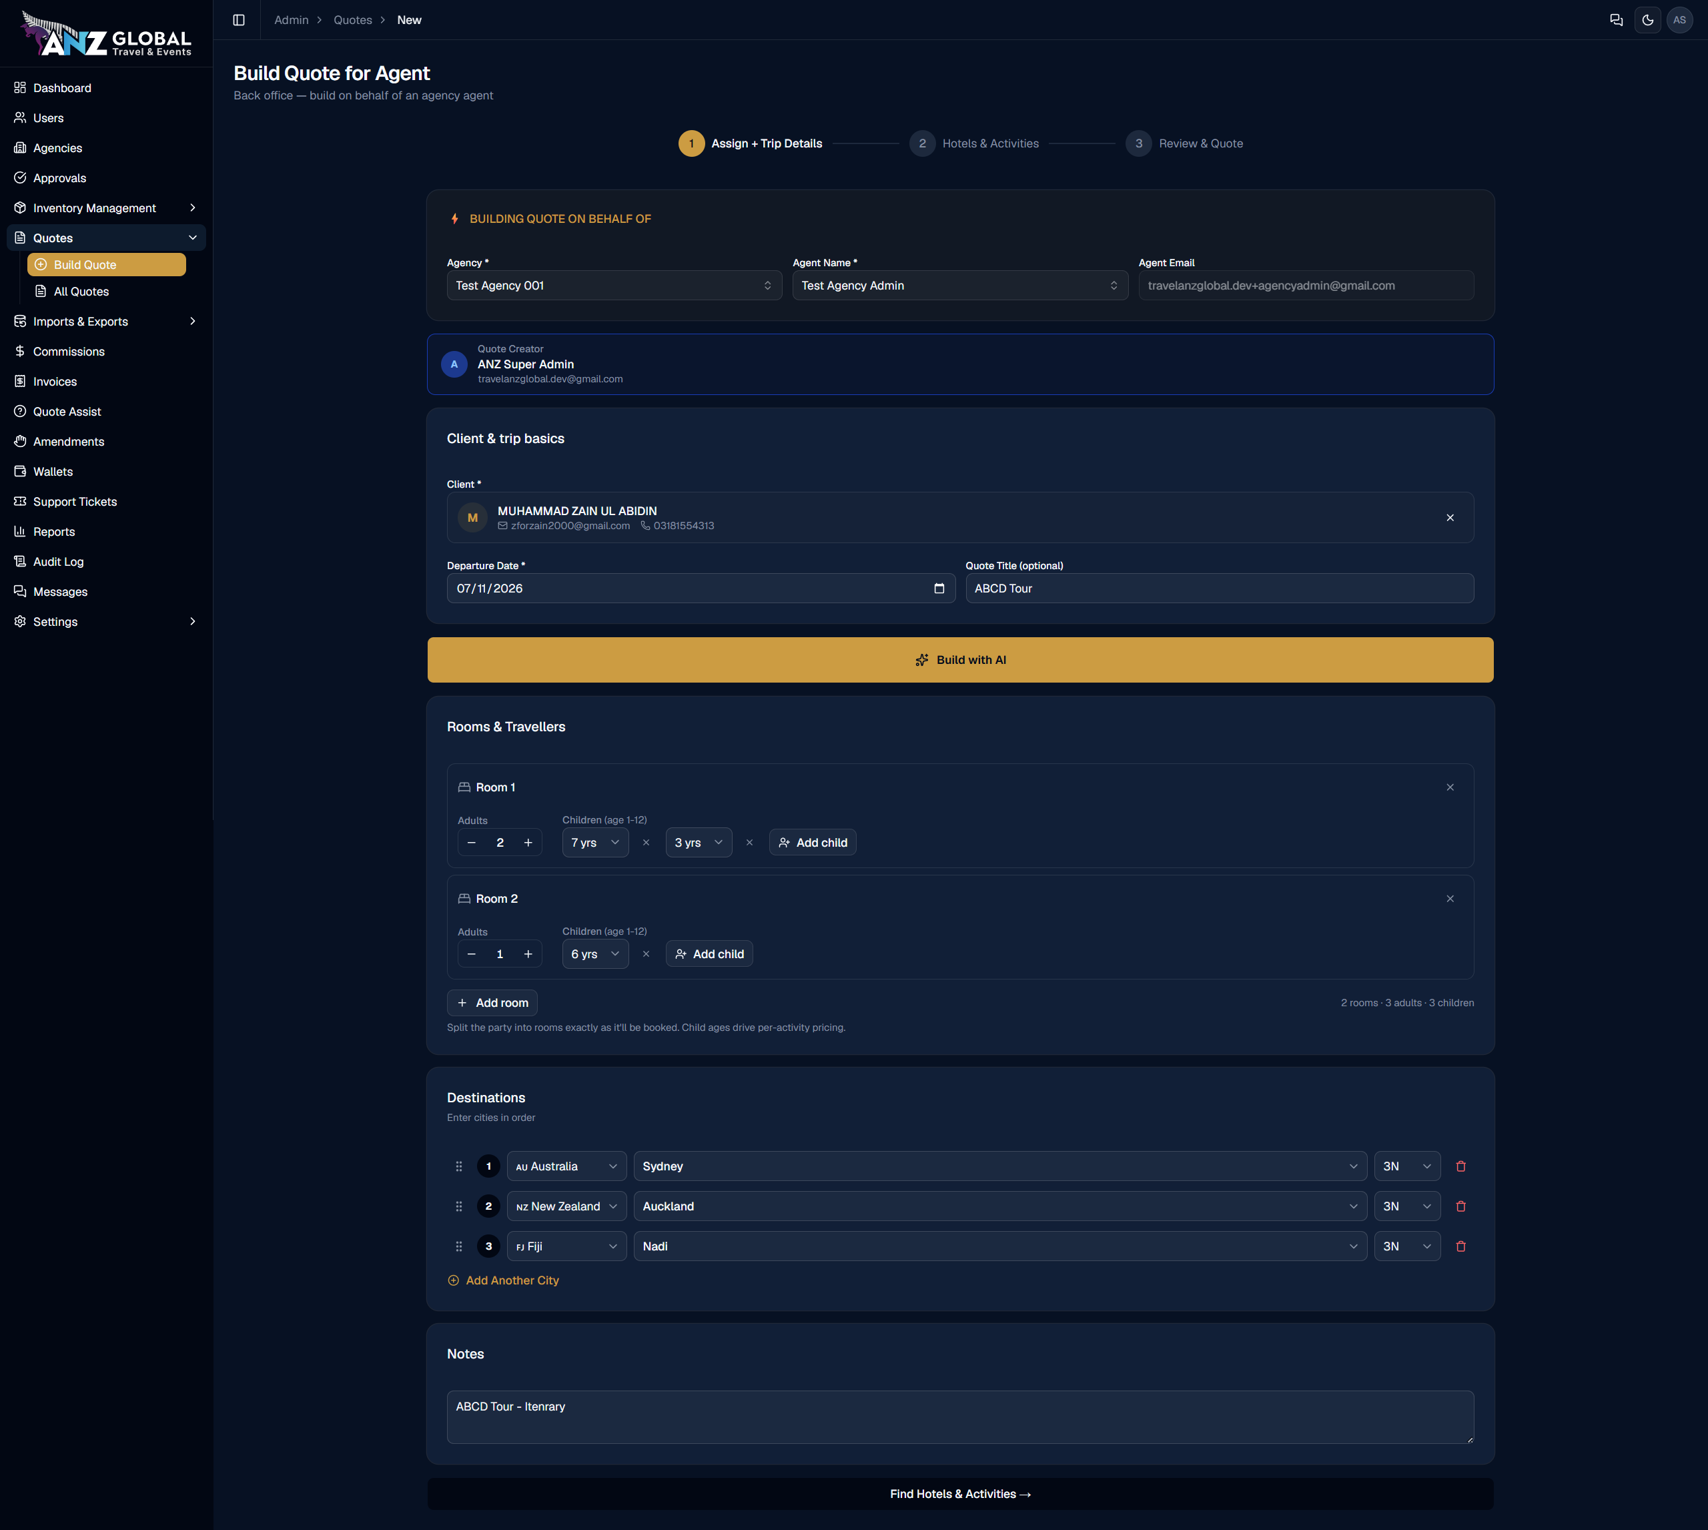
Task: Toggle the sidebar panel icon
Action: point(239,20)
